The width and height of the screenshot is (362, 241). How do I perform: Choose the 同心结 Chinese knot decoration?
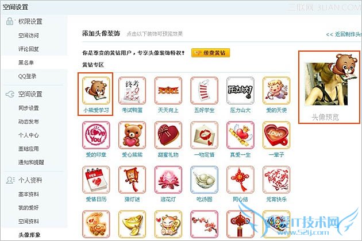[240, 180]
